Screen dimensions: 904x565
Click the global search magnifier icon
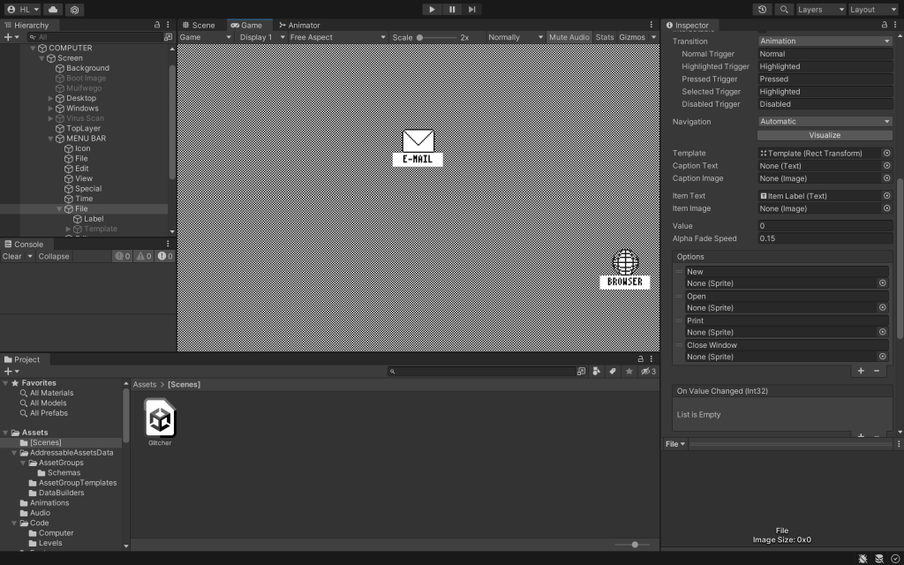point(783,9)
